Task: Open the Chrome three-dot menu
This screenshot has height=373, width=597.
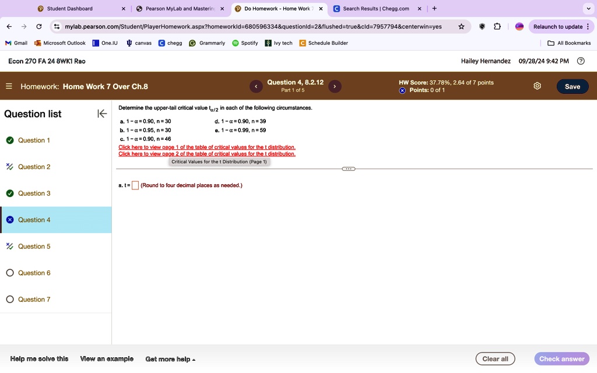Action: click(x=588, y=27)
